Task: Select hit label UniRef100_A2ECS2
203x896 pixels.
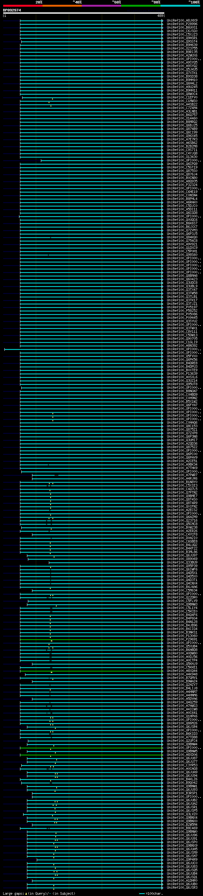Action: click(182, 510)
